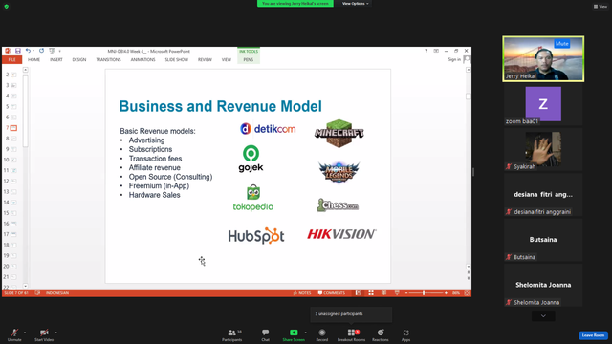
Task: Click the slide area scroll down arrow
Action: point(469,267)
